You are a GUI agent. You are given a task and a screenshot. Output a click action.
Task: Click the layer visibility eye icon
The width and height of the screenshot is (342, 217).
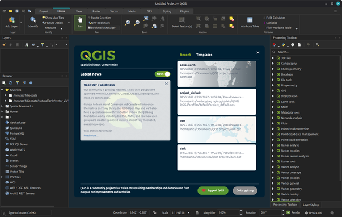pyautogui.click(x=33, y=44)
